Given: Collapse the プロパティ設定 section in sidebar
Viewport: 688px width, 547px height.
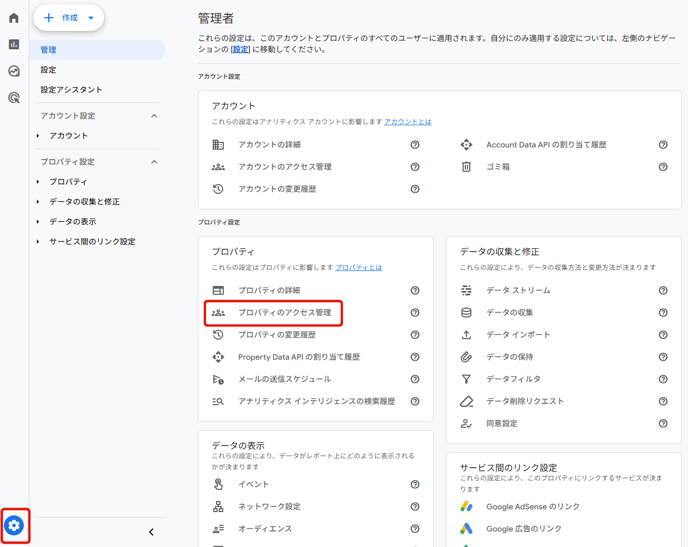Looking at the screenshot, I should pyautogui.click(x=154, y=162).
